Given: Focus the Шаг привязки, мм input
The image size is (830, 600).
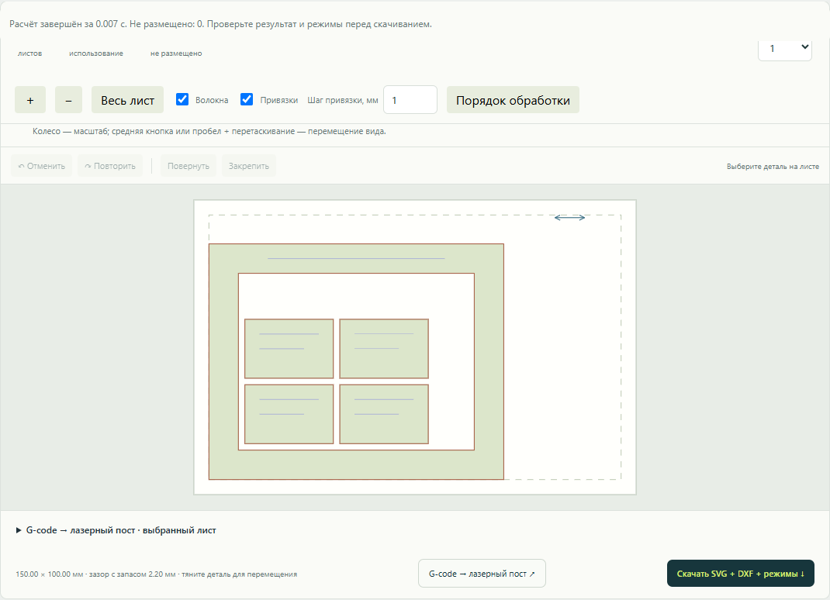Looking at the screenshot, I should [410, 100].
